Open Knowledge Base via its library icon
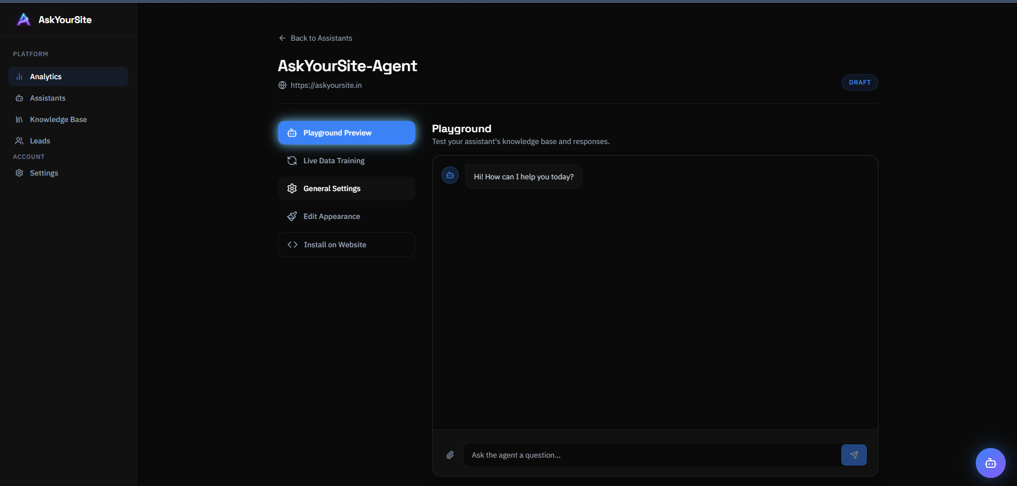The width and height of the screenshot is (1017, 486). [x=19, y=119]
